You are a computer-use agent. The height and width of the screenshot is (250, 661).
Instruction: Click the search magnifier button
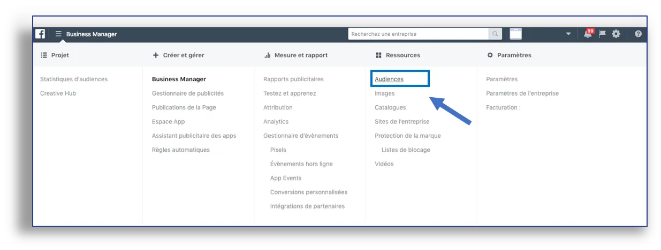click(x=496, y=34)
